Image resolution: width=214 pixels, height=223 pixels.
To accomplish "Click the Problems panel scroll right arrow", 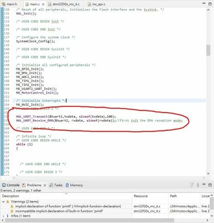I will pyautogui.click(x=208, y=220).
